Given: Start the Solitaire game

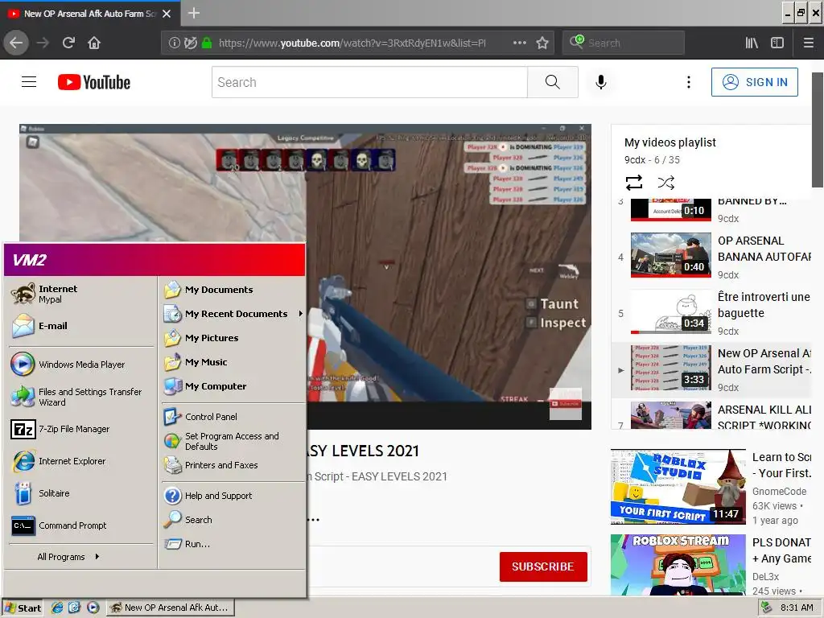Looking at the screenshot, I should pos(81,493).
